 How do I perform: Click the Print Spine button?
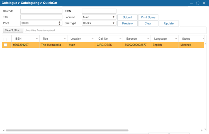[148, 17]
